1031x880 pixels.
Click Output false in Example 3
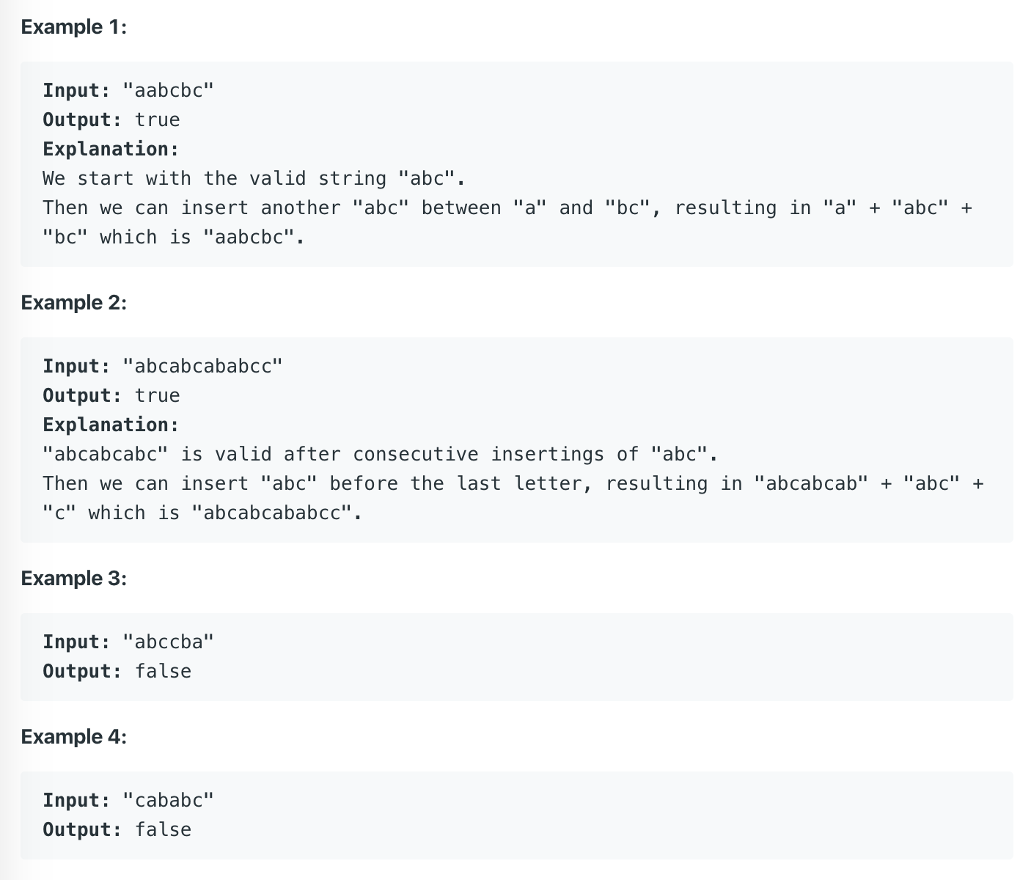click(x=117, y=672)
